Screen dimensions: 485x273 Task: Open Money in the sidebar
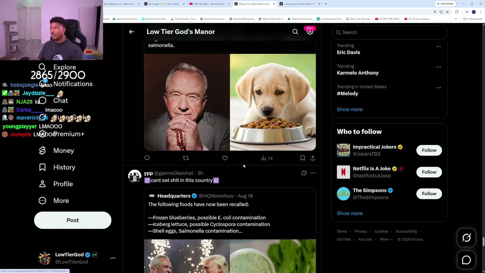pyautogui.click(x=56, y=151)
